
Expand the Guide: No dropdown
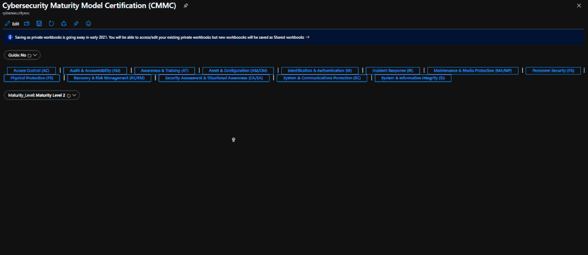tap(22, 55)
